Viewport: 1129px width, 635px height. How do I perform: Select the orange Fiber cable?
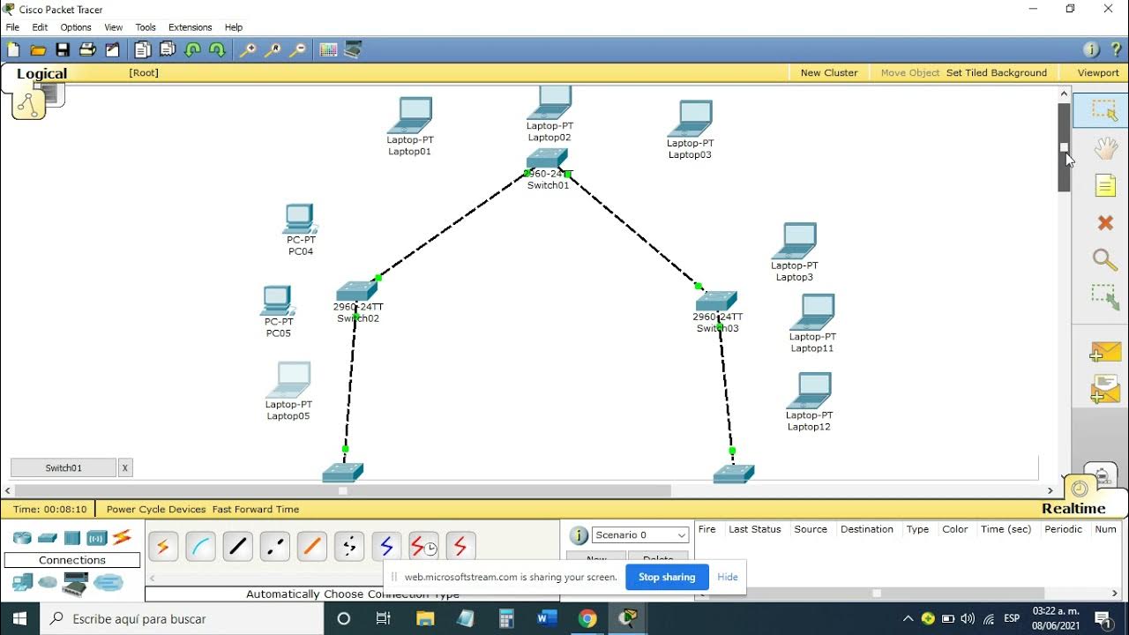tap(311, 547)
